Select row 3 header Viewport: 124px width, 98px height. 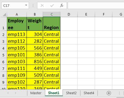tap(4, 41)
